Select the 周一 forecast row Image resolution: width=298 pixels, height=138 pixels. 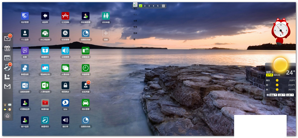coord(280,85)
